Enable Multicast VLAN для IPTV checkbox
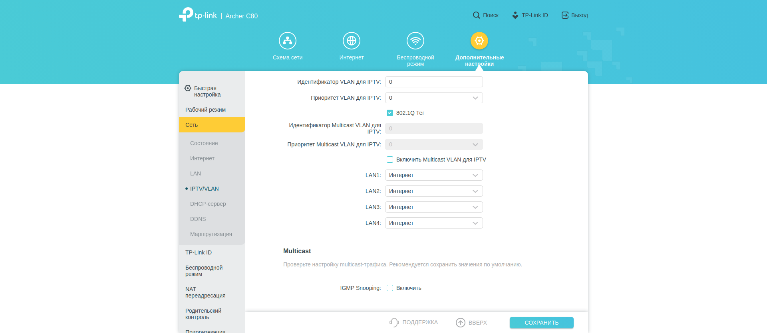Screen dimensions: 767x333 click(x=390, y=160)
